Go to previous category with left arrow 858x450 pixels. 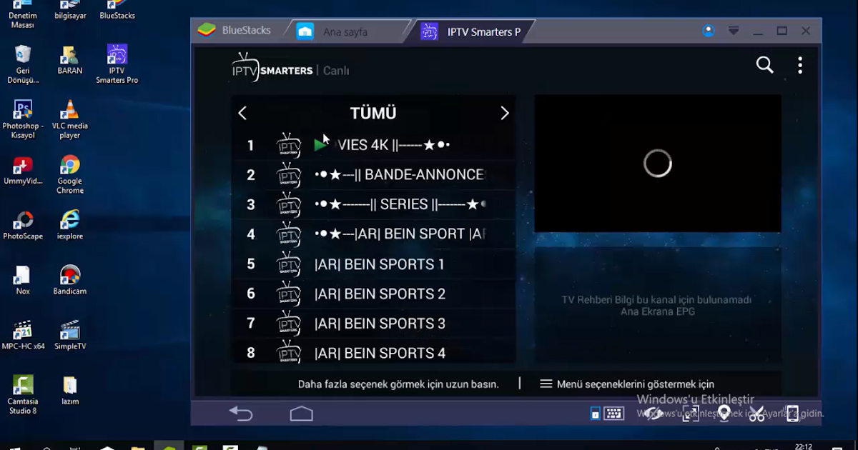point(242,113)
